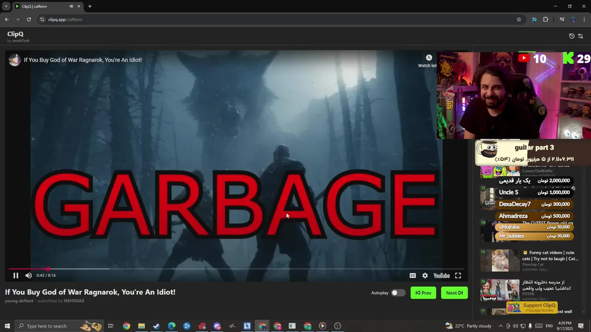Click Support ClipQ donate banner

pyautogui.click(x=532, y=307)
